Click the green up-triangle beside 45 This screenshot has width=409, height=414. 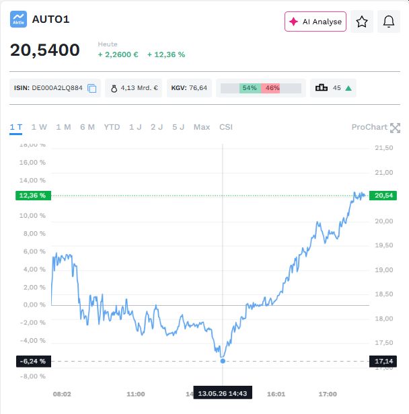click(348, 88)
